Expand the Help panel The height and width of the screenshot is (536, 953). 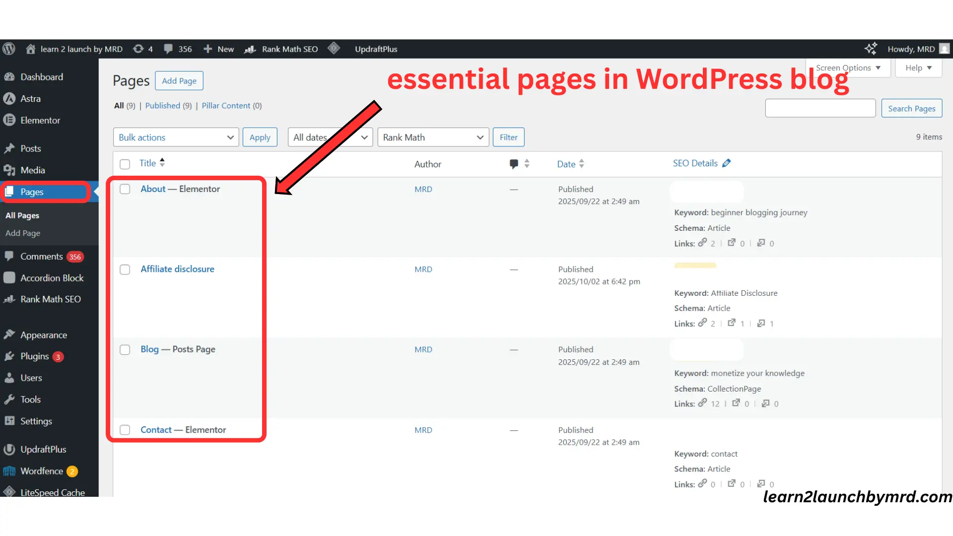(x=919, y=68)
